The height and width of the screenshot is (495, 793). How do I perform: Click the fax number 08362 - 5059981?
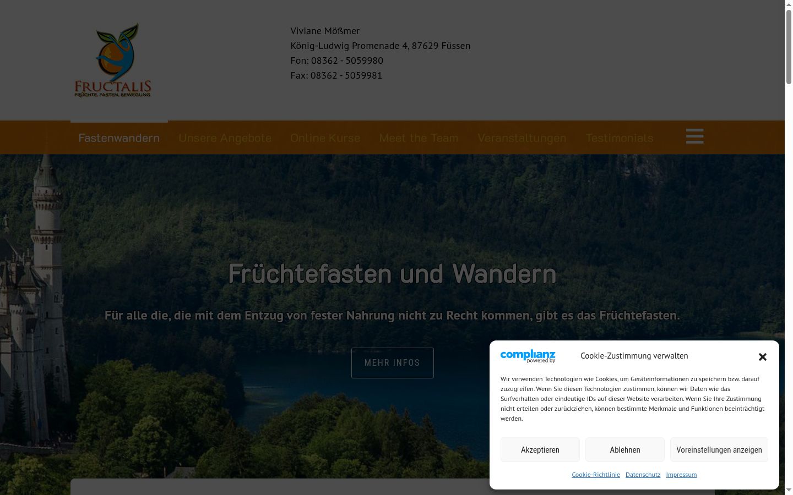click(x=346, y=75)
